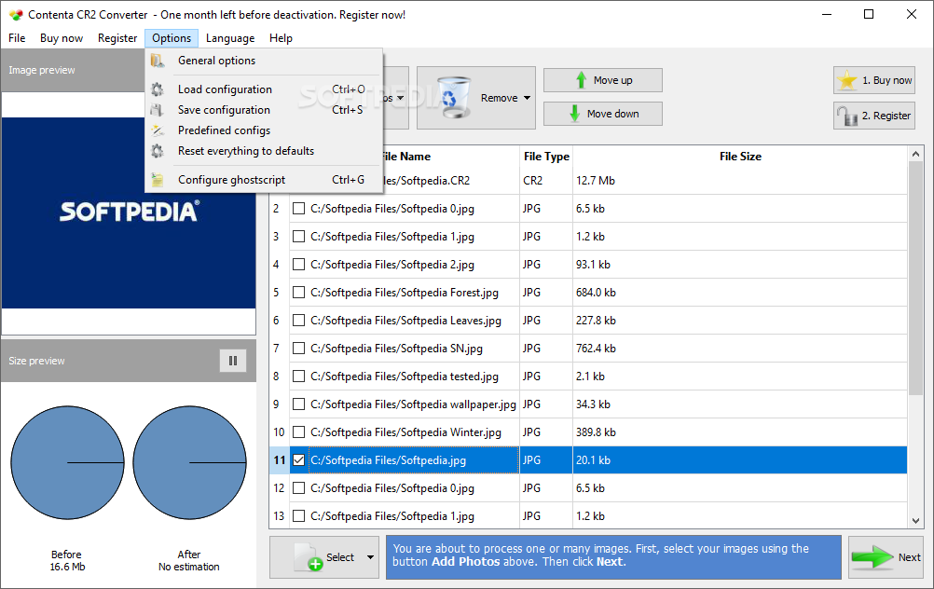The height and width of the screenshot is (589, 934).
Task: Click the Reset everything to defaults gear icon
Action: tap(158, 151)
